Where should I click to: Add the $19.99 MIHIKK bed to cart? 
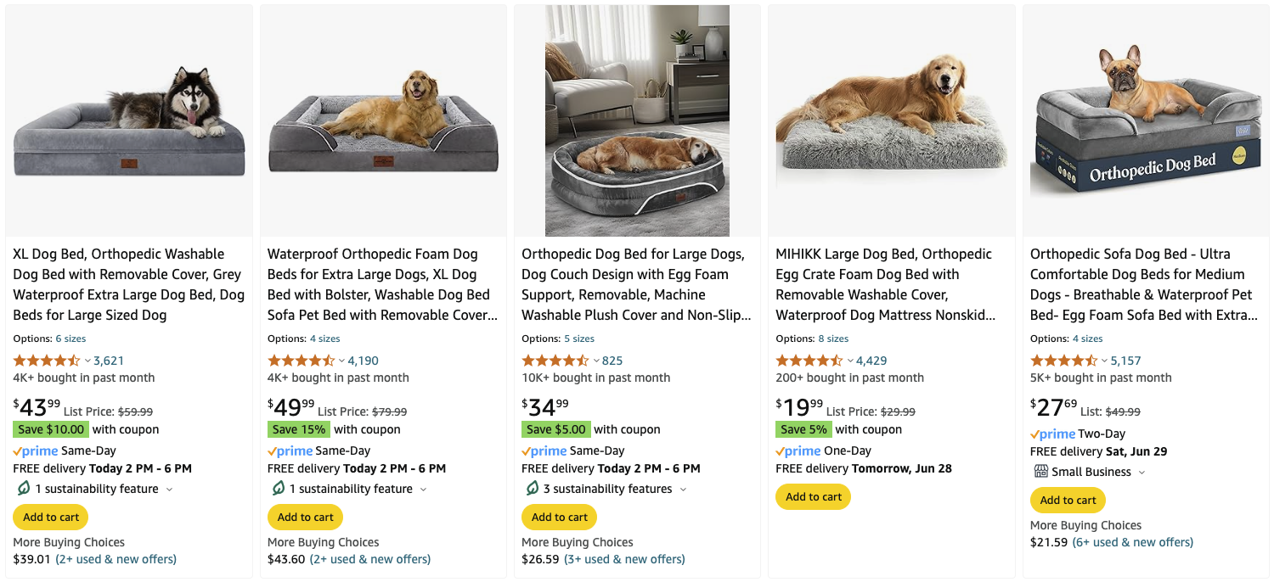pyautogui.click(x=813, y=497)
